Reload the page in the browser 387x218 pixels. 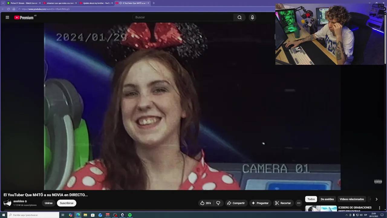8,9
